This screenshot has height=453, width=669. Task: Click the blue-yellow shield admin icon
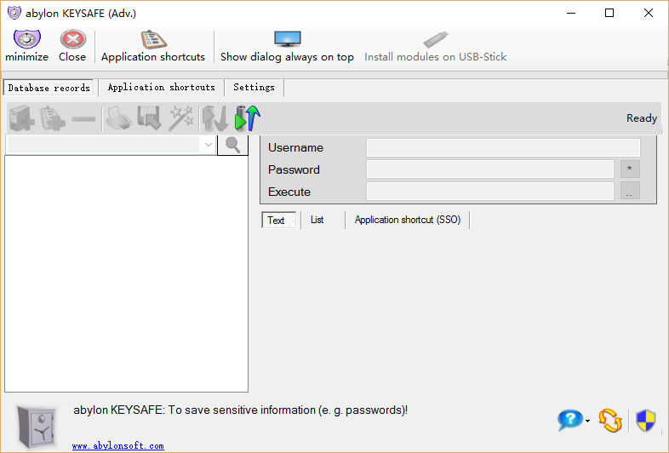(645, 420)
